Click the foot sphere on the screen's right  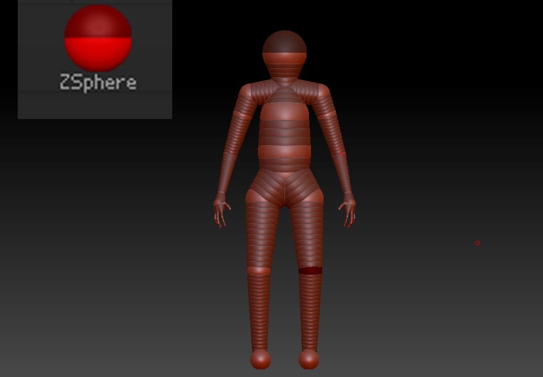click(308, 359)
